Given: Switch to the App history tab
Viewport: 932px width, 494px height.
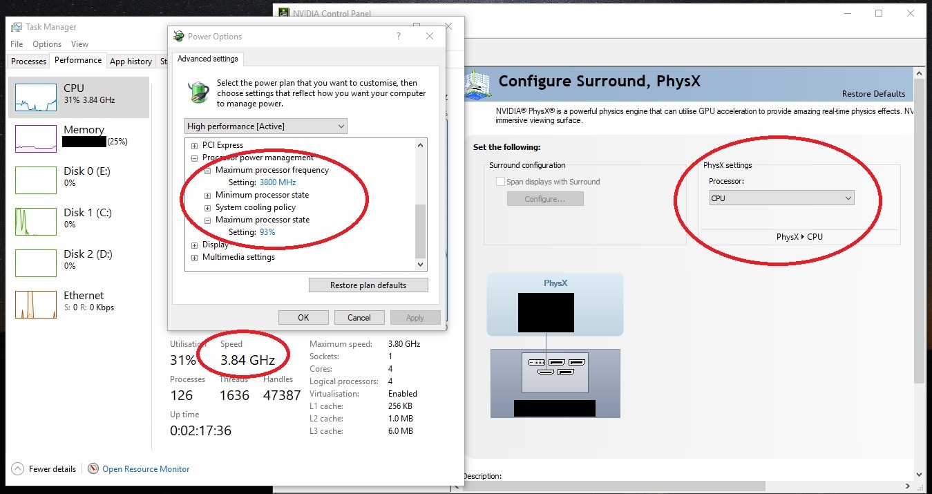Looking at the screenshot, I should (131, 61).
